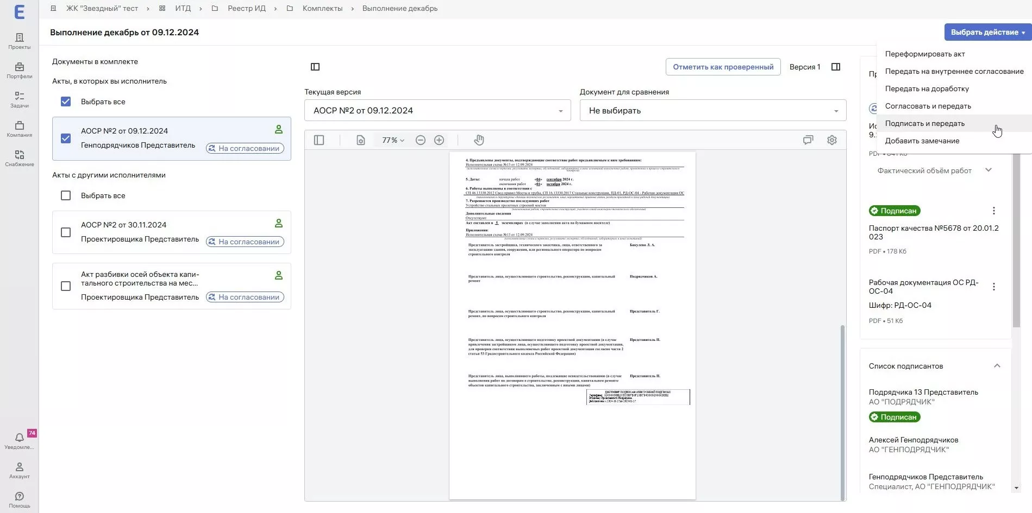The width and height of the screenshot is (1032, 513).
Task: Select Подписать и передать menu item
Action: pyautogui.click(x=924, y=124)
